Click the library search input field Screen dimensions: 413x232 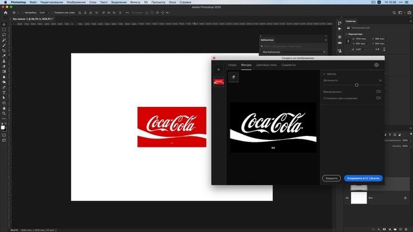click(x=294, y=46)
